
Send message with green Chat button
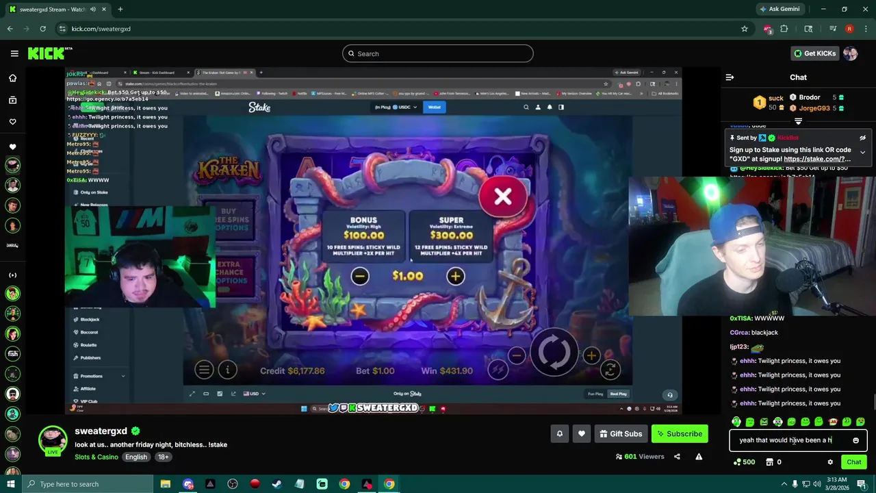pos(853,462)
